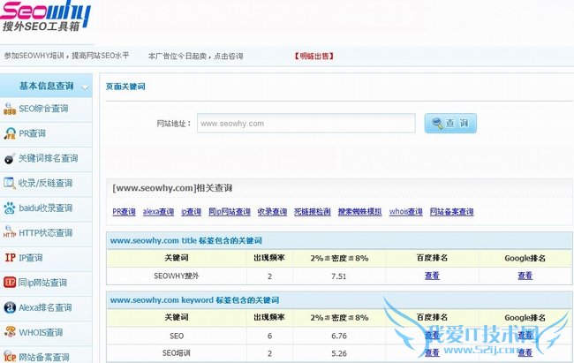574x363 pixels.
Task: Click the 同ip网站查询 related link
Action: (230, 212)
